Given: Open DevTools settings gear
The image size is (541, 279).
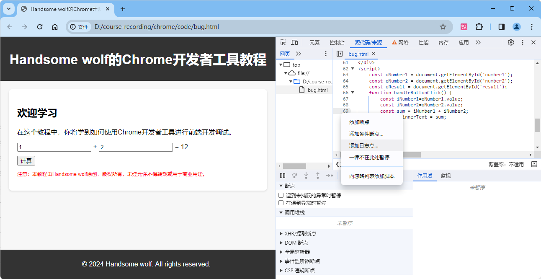Looking at the screenshot, I should [511, 42].
